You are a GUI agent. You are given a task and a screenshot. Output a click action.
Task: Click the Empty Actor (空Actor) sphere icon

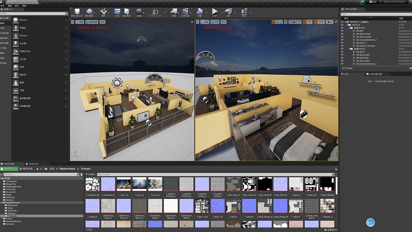(x=16, y=20)
